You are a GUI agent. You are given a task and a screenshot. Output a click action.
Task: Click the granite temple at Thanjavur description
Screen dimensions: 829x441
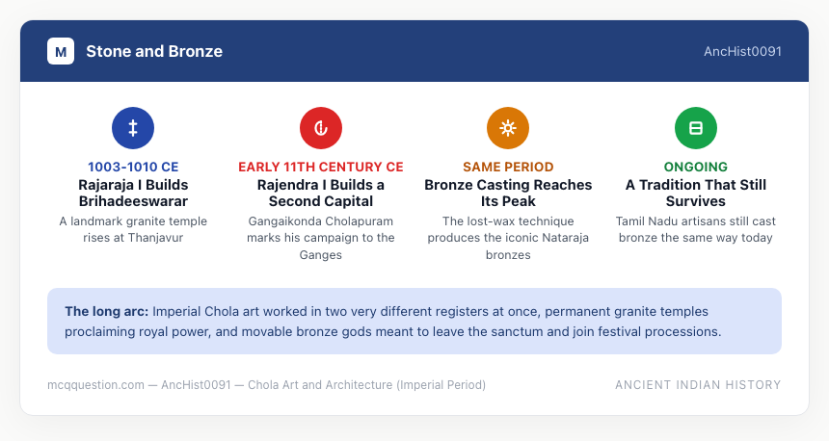[x=133, y=229]
